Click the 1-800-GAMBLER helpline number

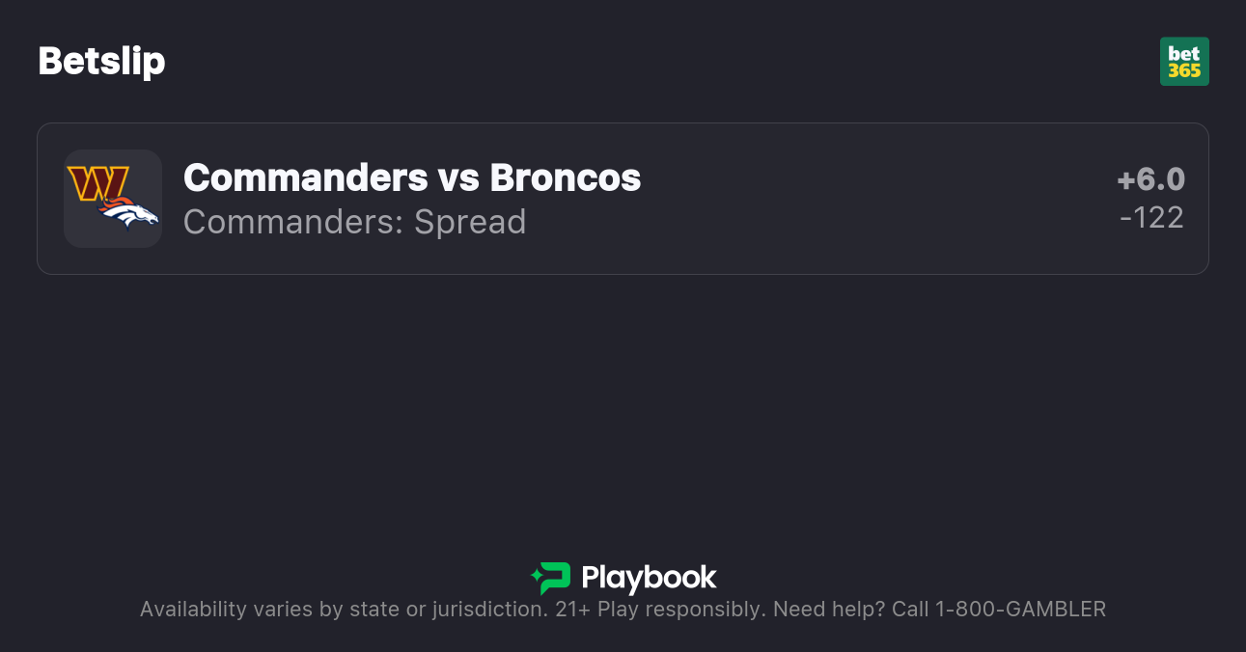(x=1020, y=610)
